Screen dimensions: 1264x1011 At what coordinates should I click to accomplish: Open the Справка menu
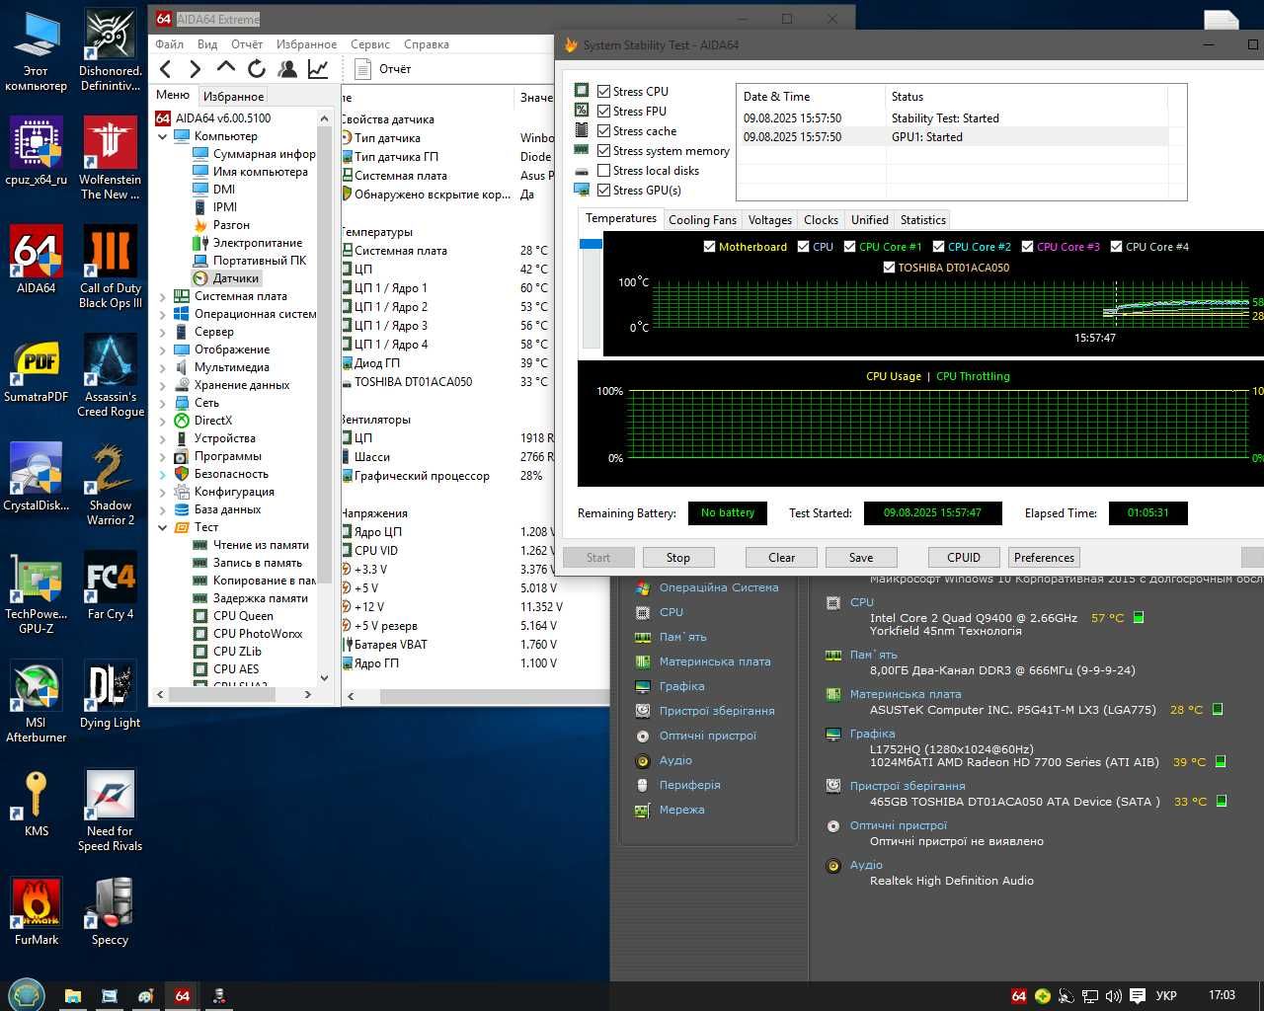click(x=427, y=44)
